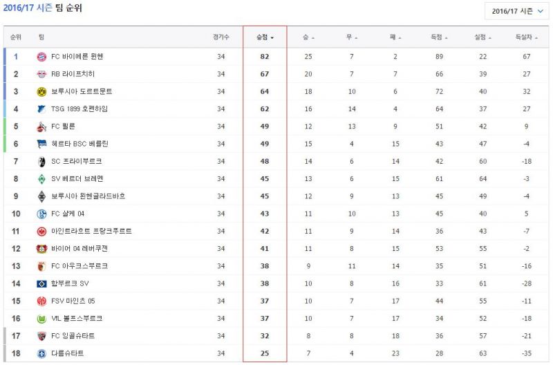
Task: Open the FC 샬케 04 team link
Action: point(68,214)
